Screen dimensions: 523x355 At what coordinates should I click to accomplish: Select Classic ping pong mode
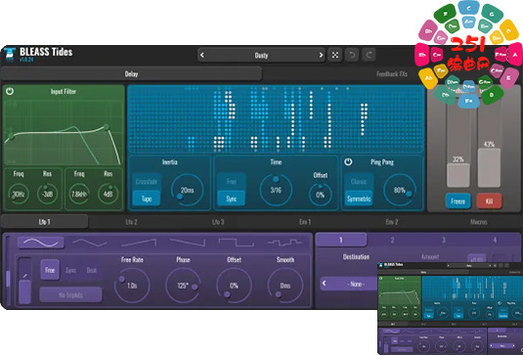coord(359,182)
